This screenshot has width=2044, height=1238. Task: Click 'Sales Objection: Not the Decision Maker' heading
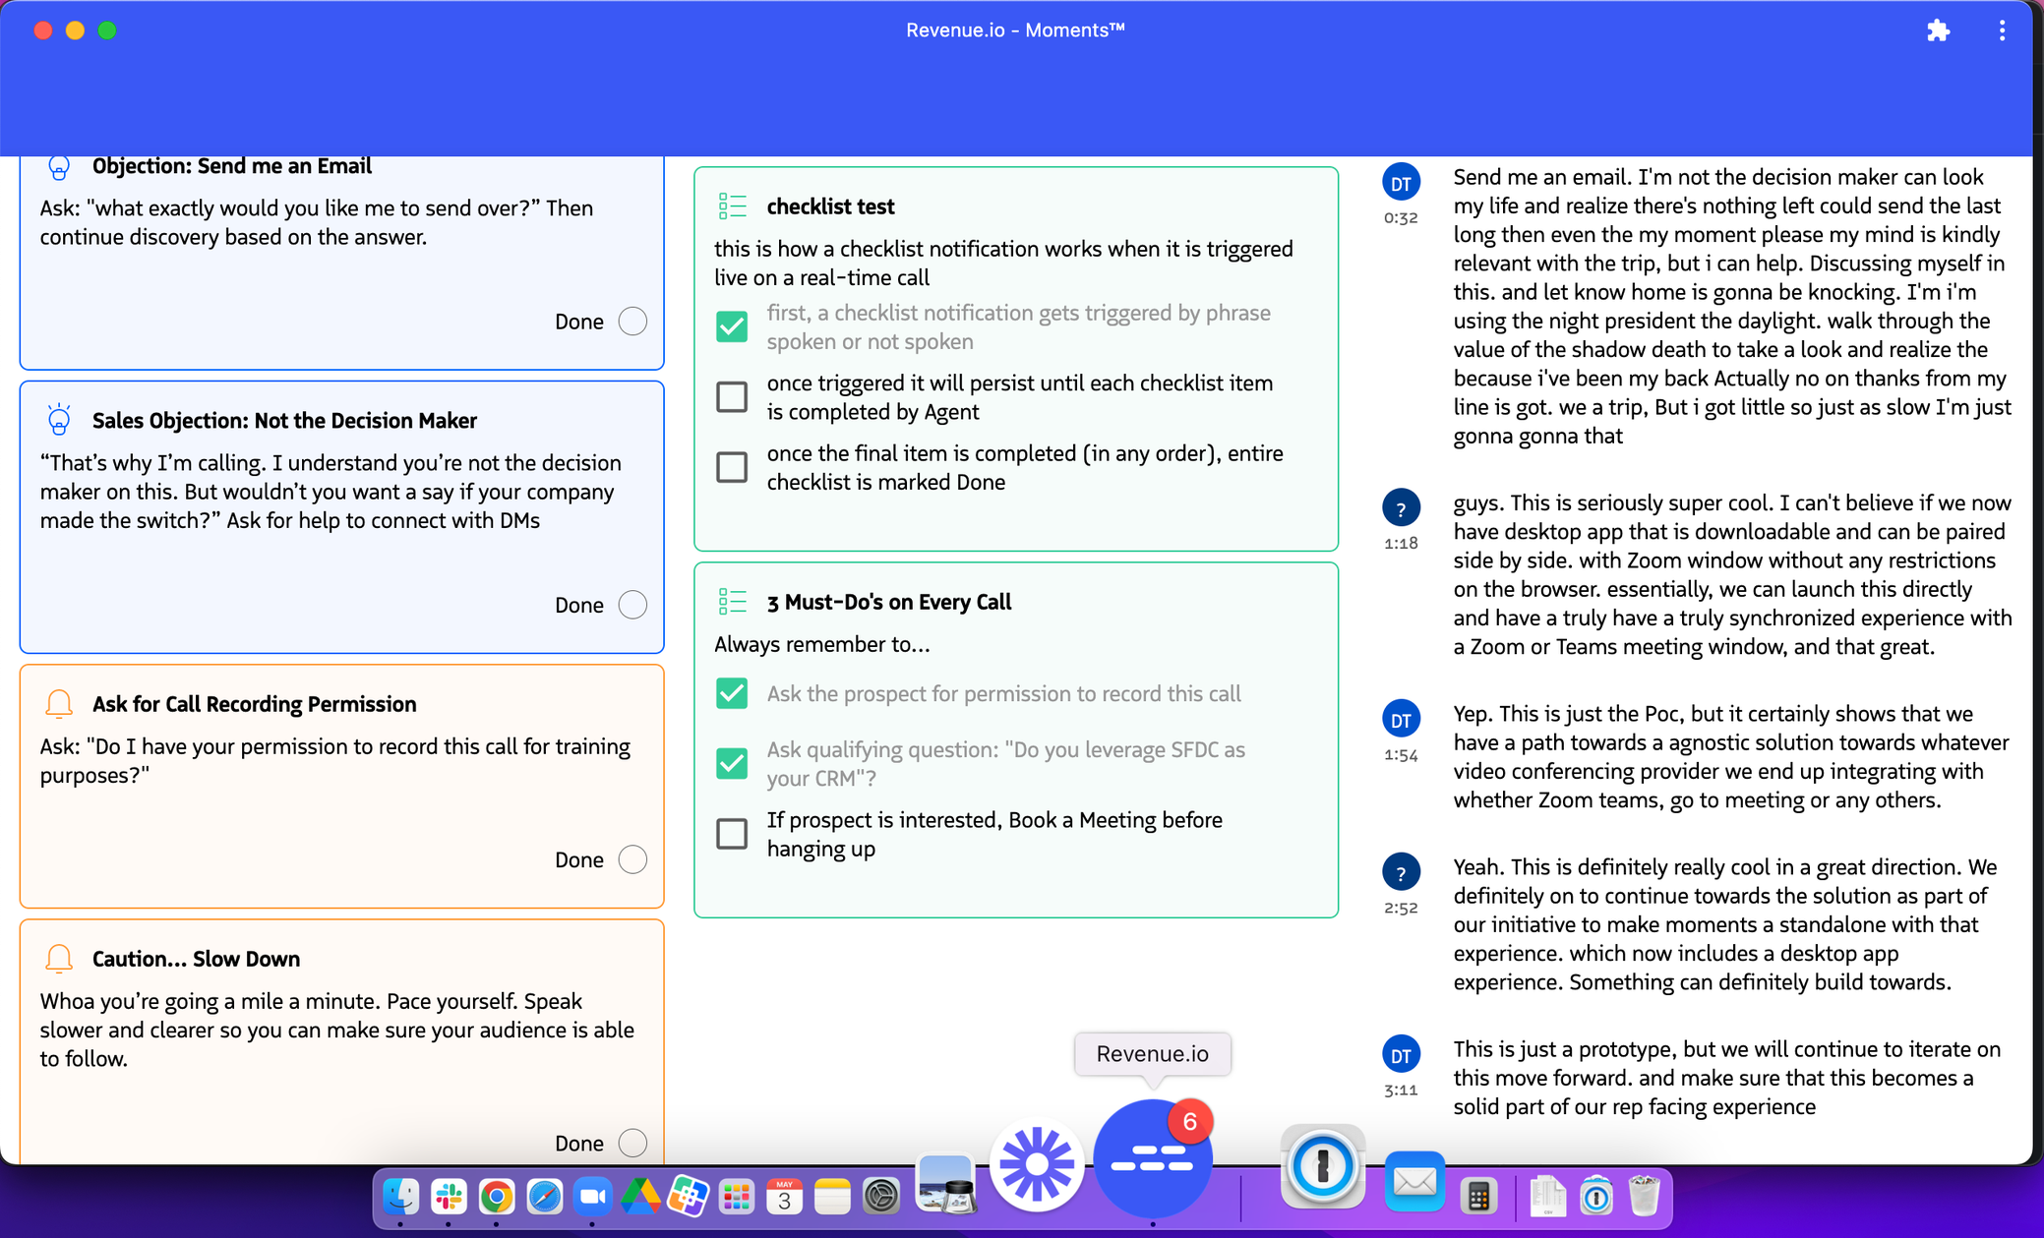coord(285,421)
